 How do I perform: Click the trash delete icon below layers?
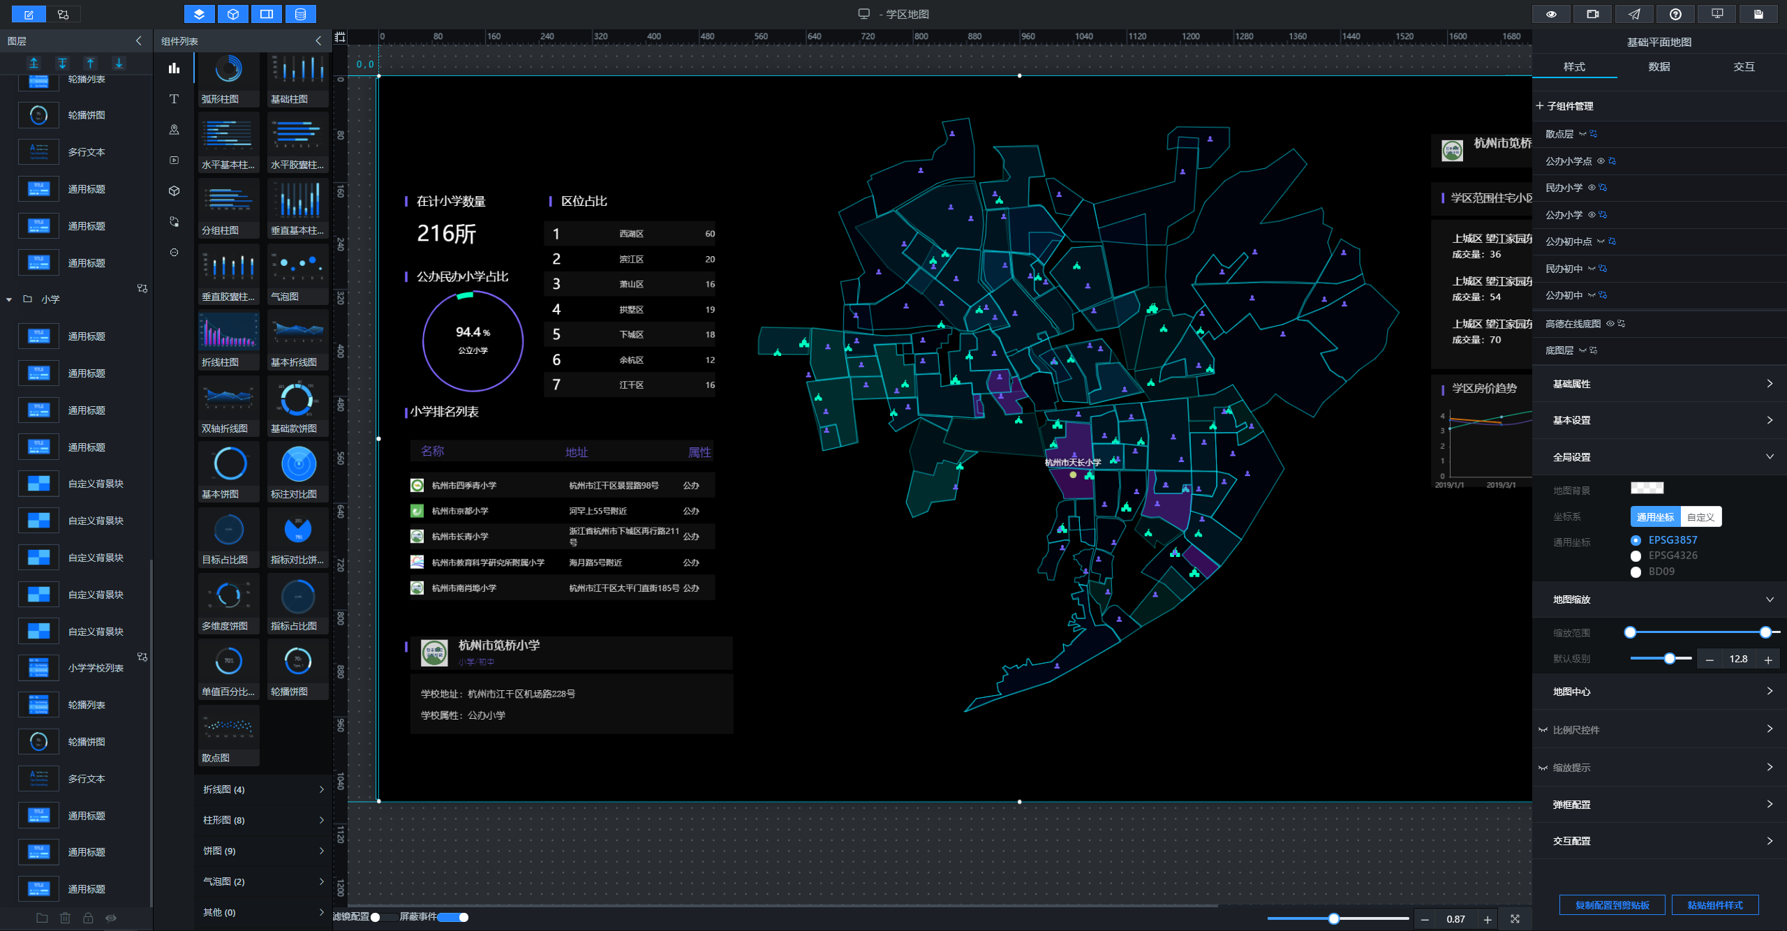tap(65, 918)
